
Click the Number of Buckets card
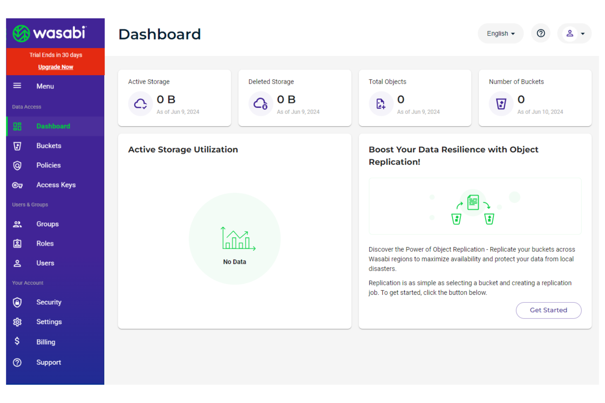click(x=535, y=98)
